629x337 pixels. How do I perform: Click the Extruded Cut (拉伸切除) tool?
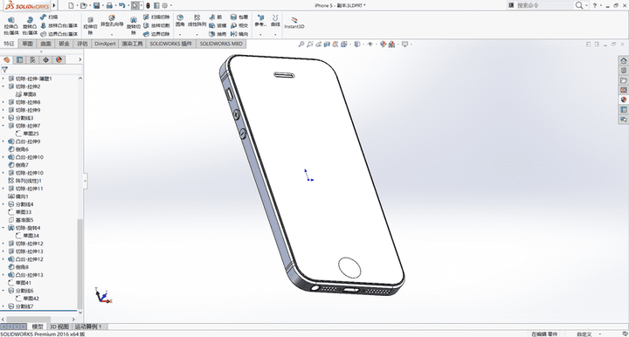click(x=90, y=25)
